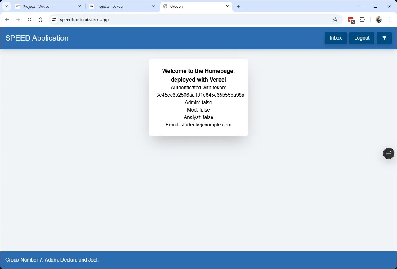Click the student@example.com email text
The width and height of the screenshot is (397, 269).
tap(206, 125)
